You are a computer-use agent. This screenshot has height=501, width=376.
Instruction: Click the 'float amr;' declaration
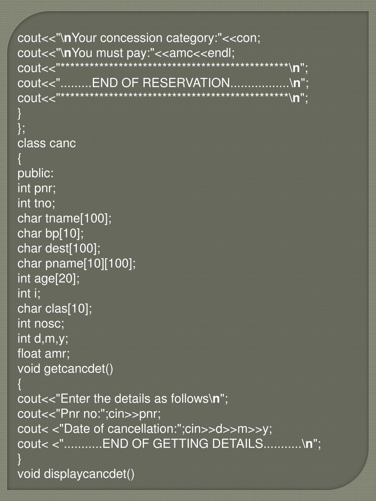tap(44, 354)
